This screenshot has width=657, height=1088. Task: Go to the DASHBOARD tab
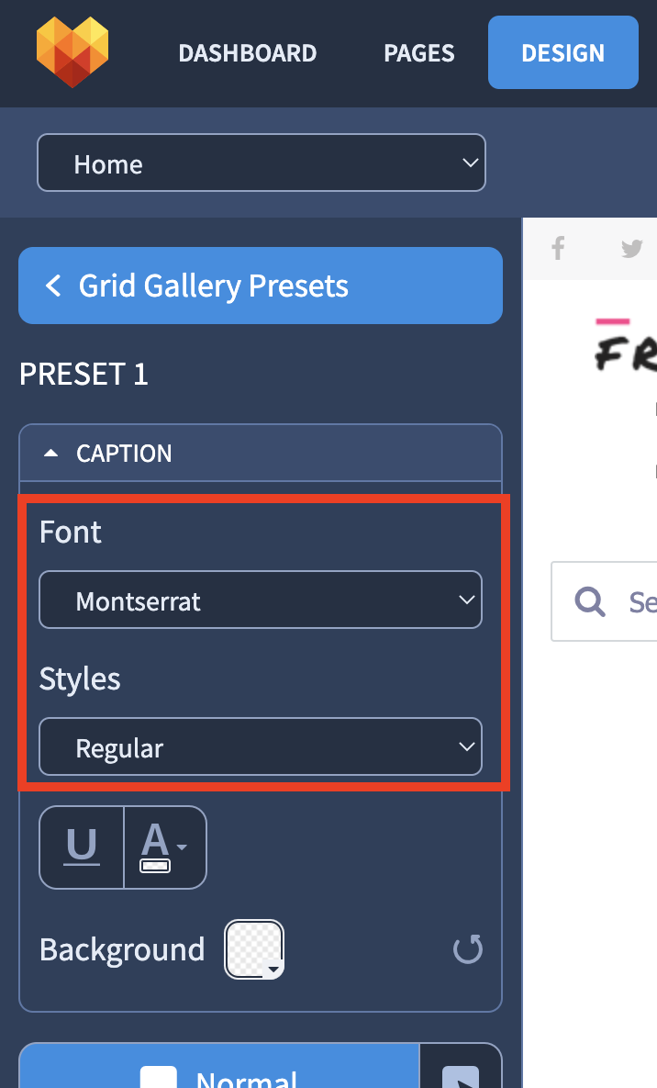pos(248,52)
